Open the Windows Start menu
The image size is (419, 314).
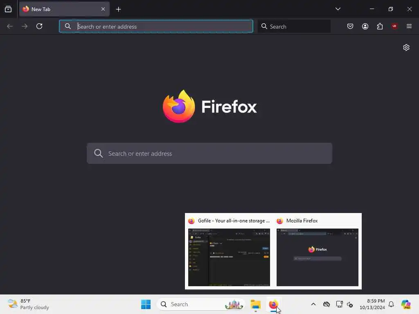click(x=146, y=304)
